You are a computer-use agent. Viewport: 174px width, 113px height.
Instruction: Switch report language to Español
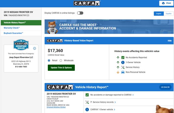[169, 13]
